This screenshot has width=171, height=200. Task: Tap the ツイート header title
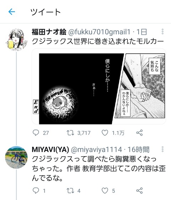[46, 12]
